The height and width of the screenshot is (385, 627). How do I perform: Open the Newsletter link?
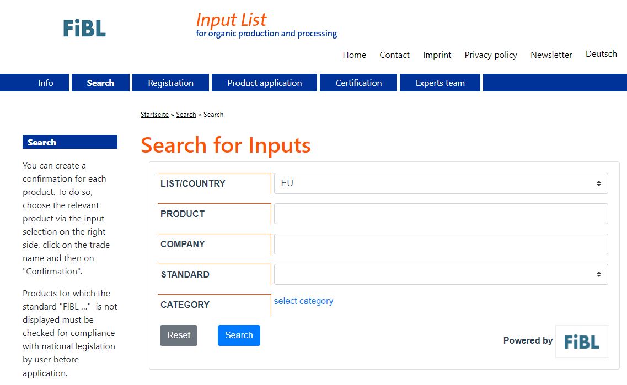pos(551,55)
